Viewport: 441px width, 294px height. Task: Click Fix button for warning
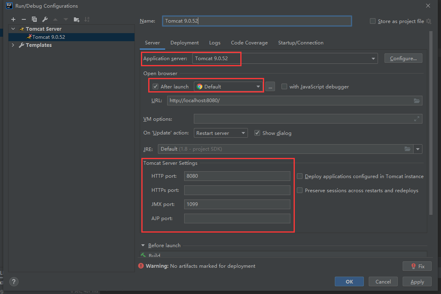(417, 266)
